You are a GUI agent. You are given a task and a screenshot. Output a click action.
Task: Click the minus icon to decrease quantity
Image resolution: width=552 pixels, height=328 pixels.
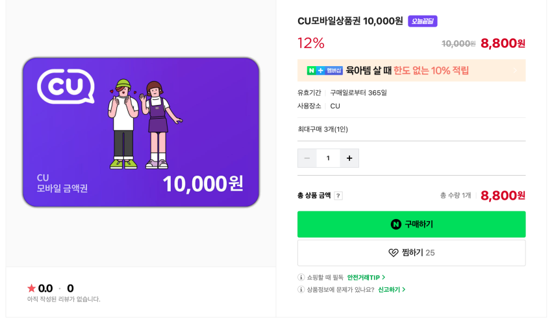[x=307, y=158]
